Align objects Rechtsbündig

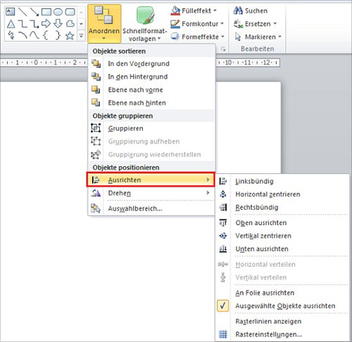(282, 208)
